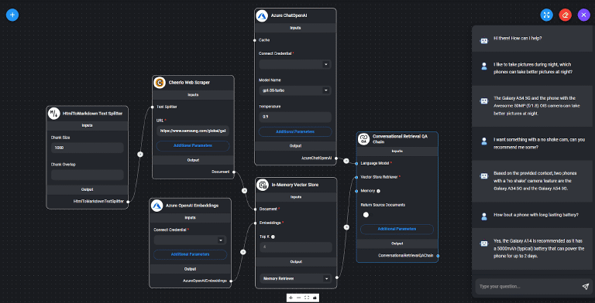Screen dimensions: 595x303
Task: Clear the chat with red eraser icon
Action: pyautogui.click(x=565, y=15)
